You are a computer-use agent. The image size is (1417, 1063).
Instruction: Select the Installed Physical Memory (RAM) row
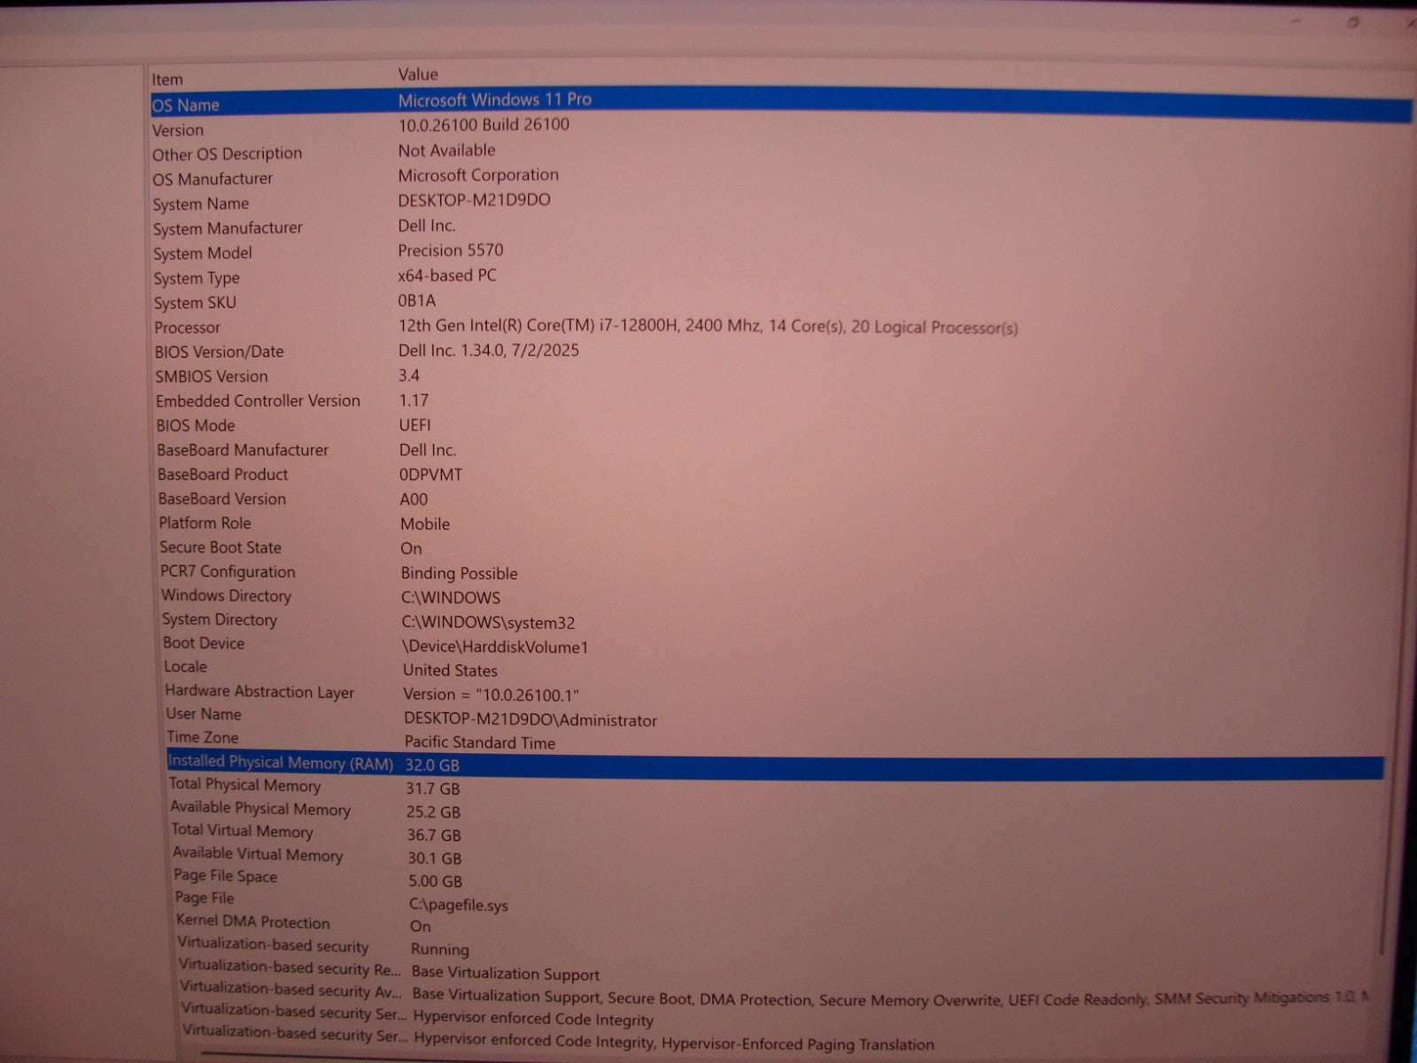point(280,763)
